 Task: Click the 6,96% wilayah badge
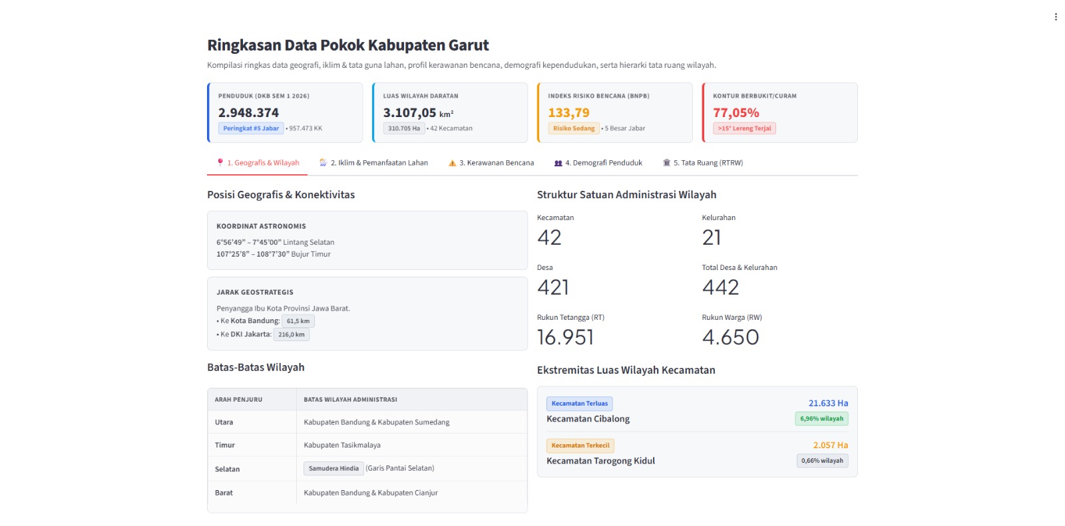(x=821, y=419)
